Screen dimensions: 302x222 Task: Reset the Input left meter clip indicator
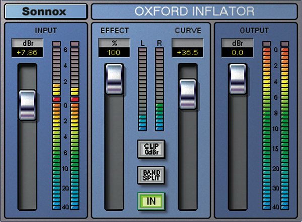click(56, 44)
